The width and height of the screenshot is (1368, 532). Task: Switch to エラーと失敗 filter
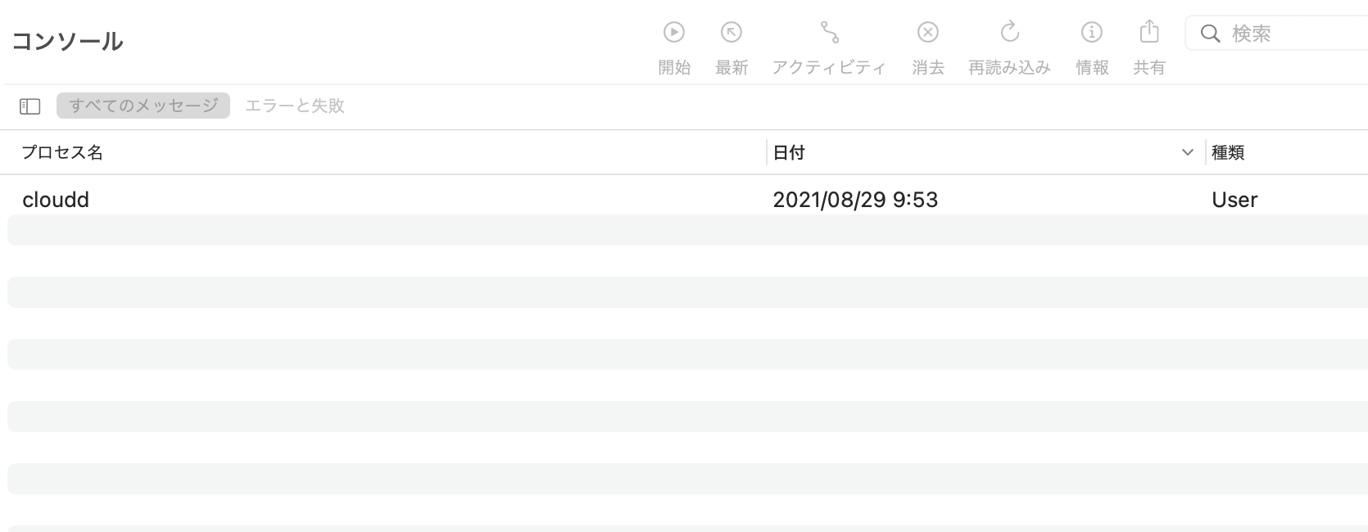tap(295, 106)
